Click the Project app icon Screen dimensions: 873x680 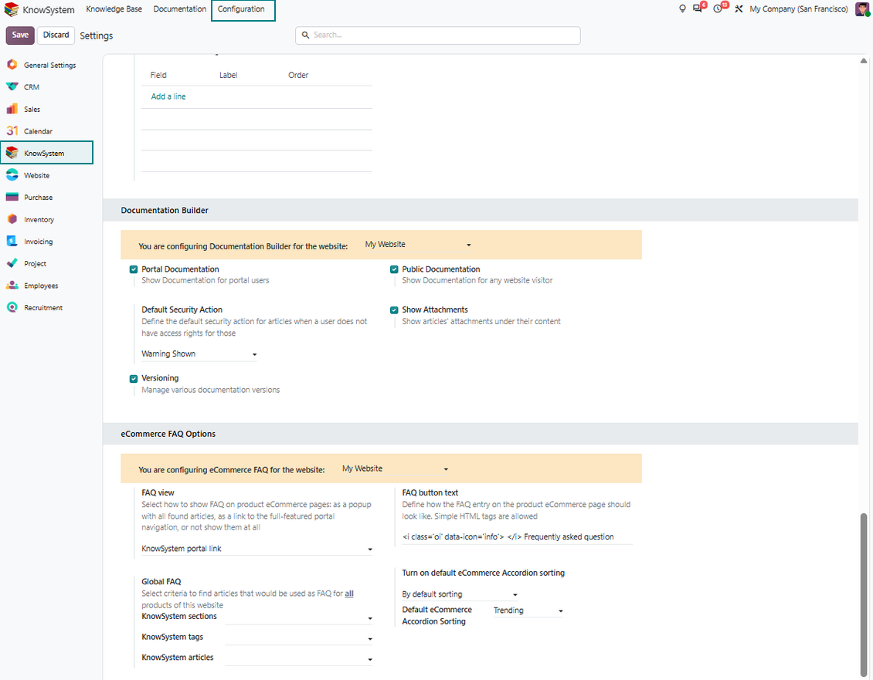coord(12,263)
